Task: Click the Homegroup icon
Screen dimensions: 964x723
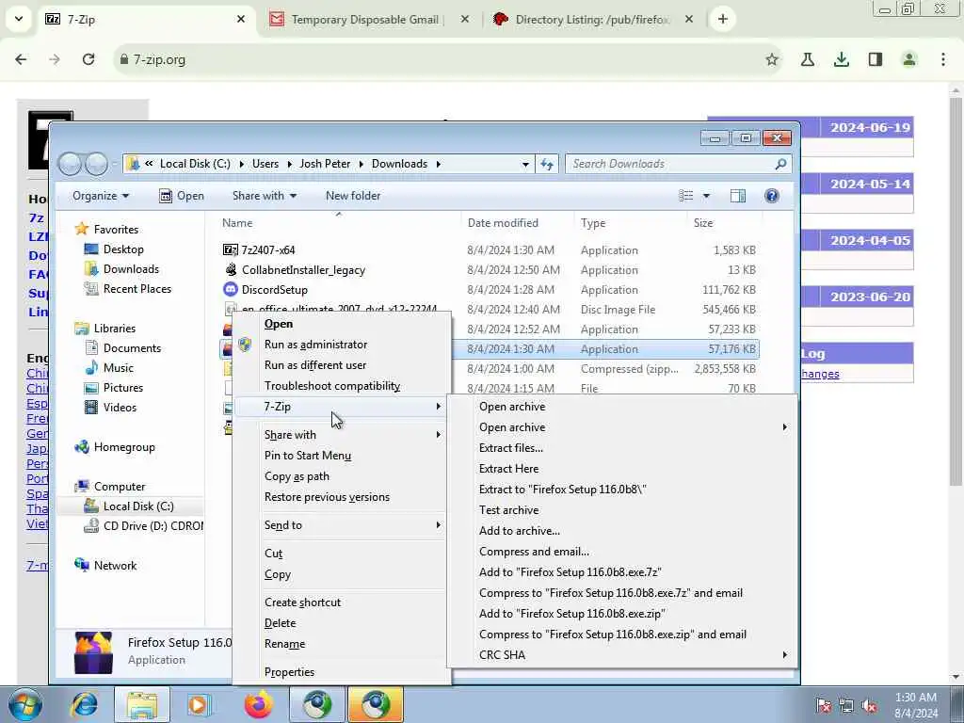Action: pyautogui.click(x=82, y=447)
